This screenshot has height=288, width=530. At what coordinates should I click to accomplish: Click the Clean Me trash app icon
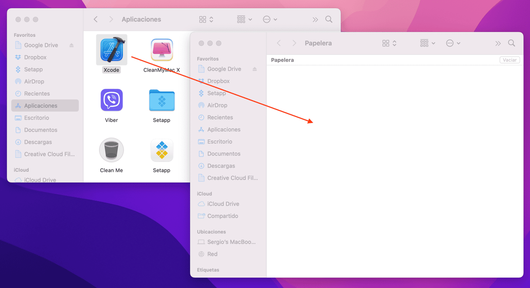(x=112, y=150)
